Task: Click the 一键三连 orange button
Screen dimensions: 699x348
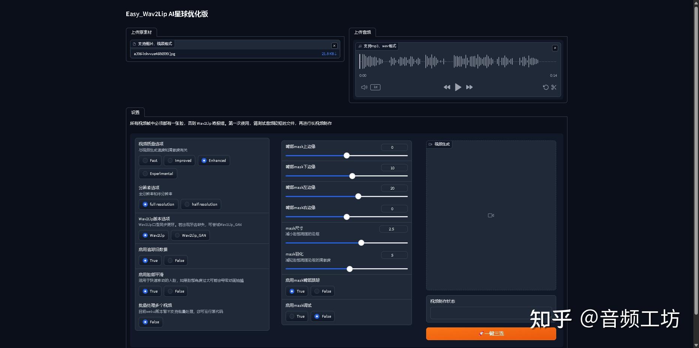Action: click(x=491, y=333)
